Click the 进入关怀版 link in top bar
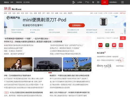This screenshot has width=130, height=97. pos(27,2)
